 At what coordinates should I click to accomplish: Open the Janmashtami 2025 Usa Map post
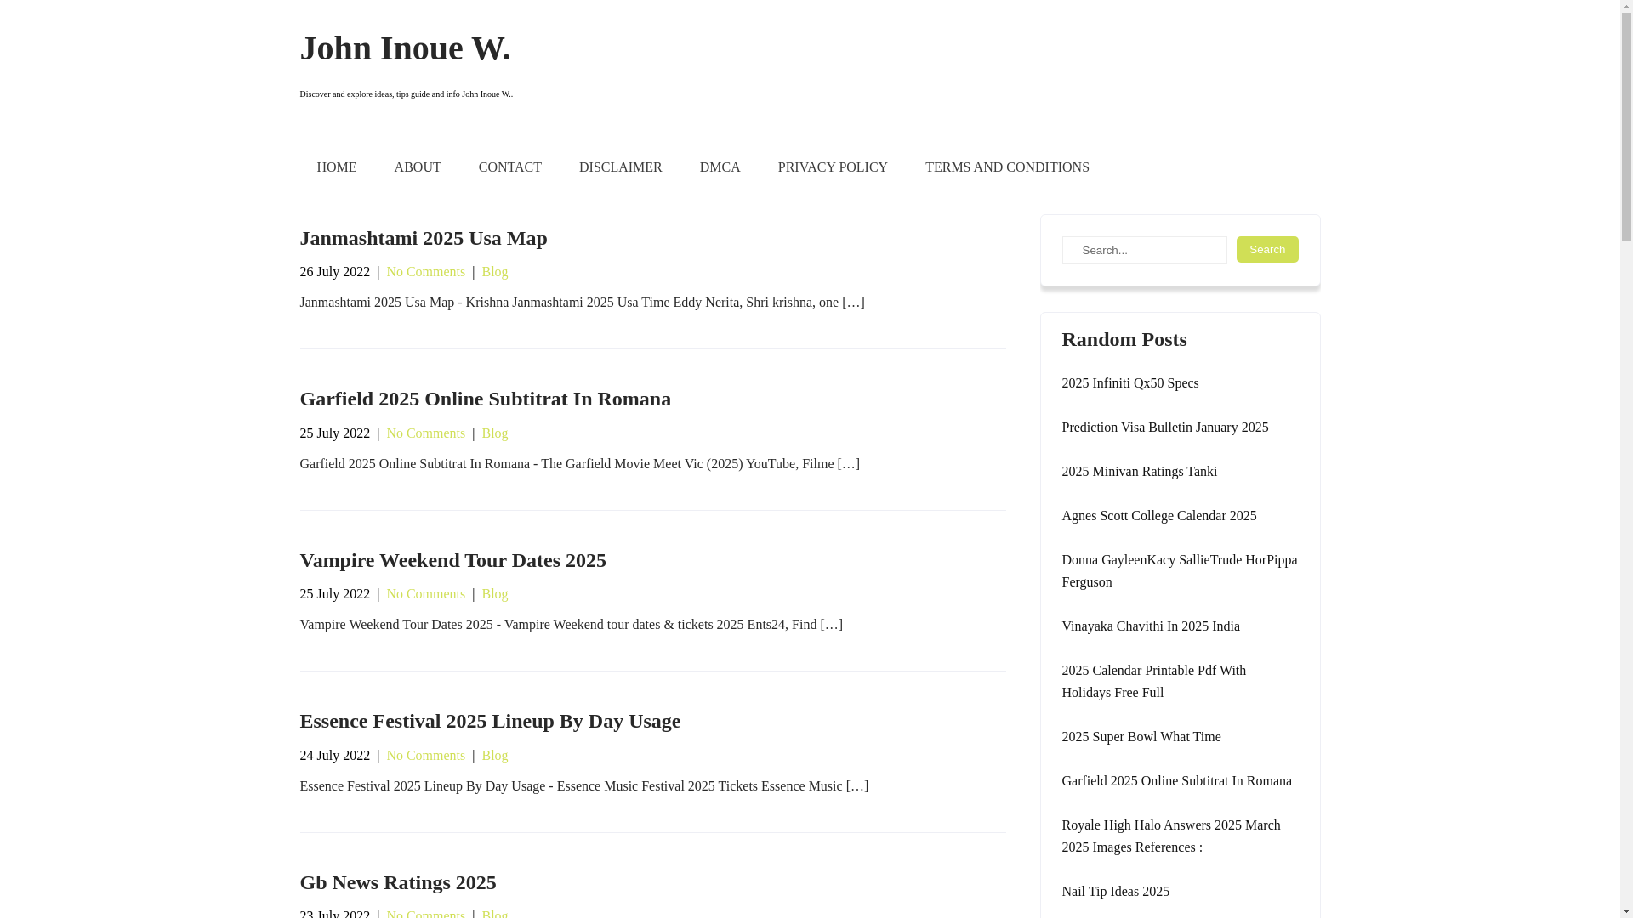click(424, 238)
